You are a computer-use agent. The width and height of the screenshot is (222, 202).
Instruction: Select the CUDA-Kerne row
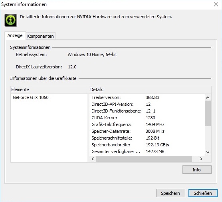(x=147, y=118)
